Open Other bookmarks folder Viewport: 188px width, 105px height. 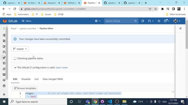click(x=176, y=14)
